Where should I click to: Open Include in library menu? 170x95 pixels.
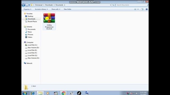tap(41, 9)
